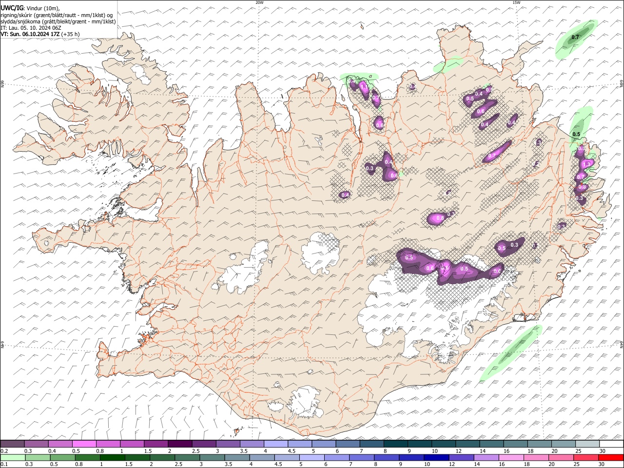Pick the darkest purple swatch labeled 2
The image size is (624, 468).
[180, 444]
